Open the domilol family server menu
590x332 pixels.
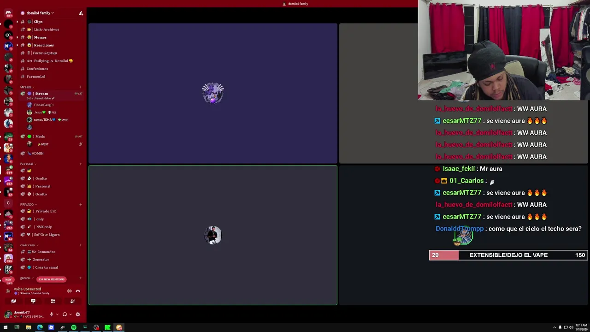pyautogui.click(x=39, y=13)
